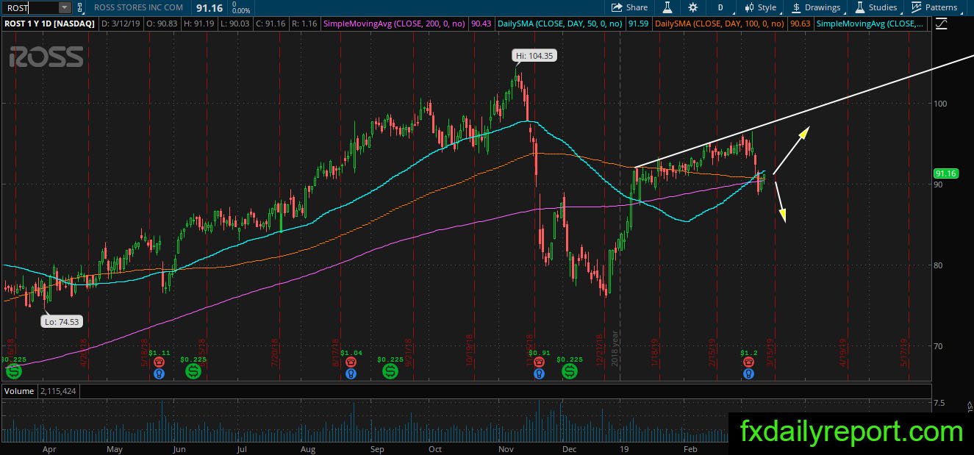974x455 pixels.
Task: Click the SimpleMovingAvg 200 study label
Action: pyautogui.click(x=395, y=24)
